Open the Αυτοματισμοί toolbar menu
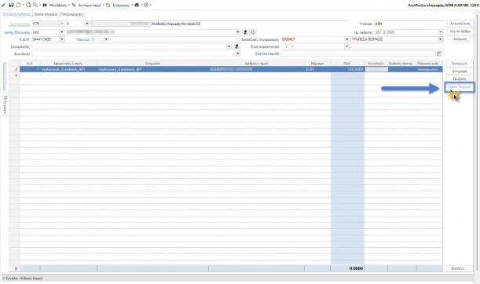 pyautogui.click(x=90, y=5)
